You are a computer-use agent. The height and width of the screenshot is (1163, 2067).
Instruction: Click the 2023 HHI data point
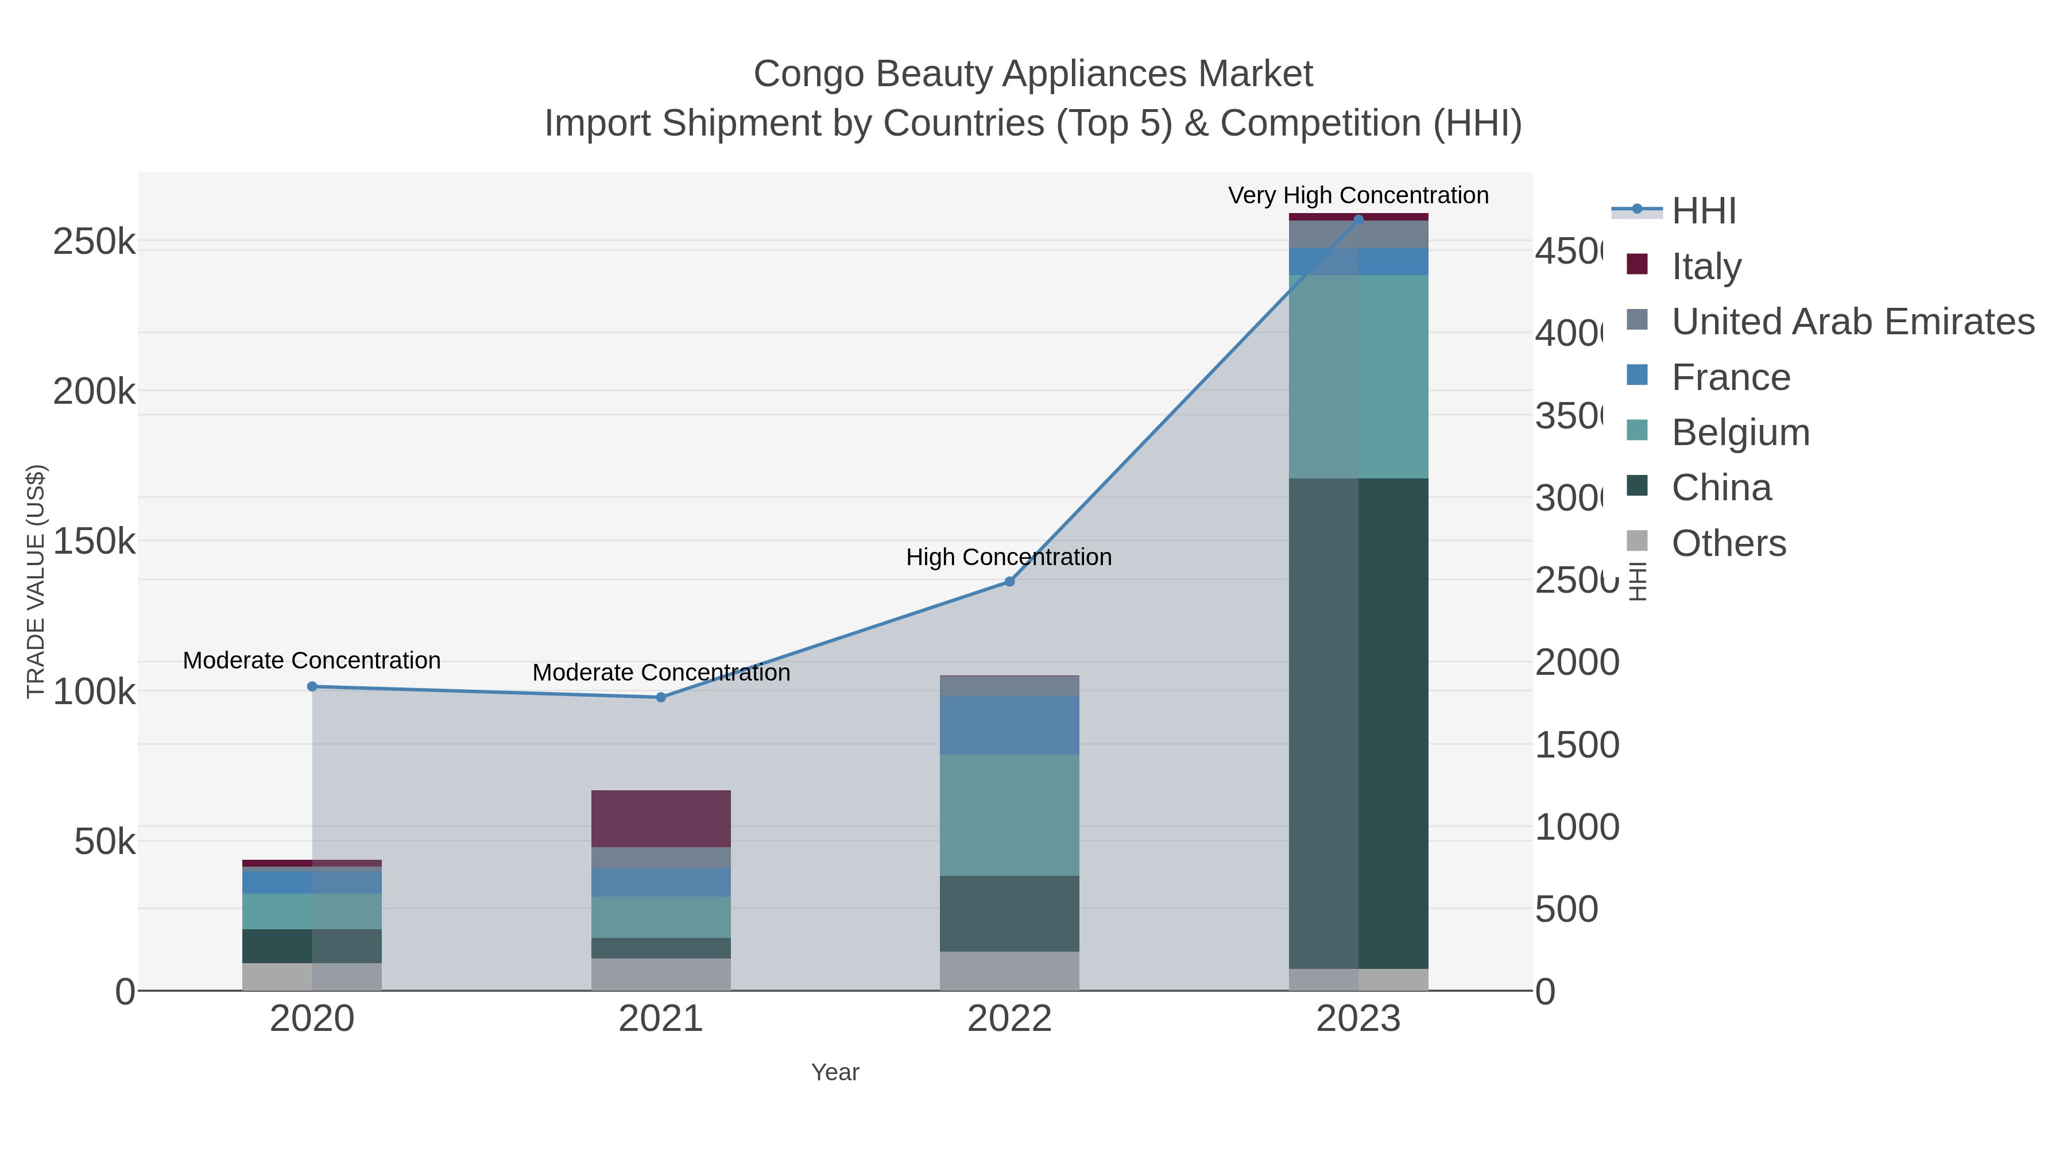coord(1358,219)
